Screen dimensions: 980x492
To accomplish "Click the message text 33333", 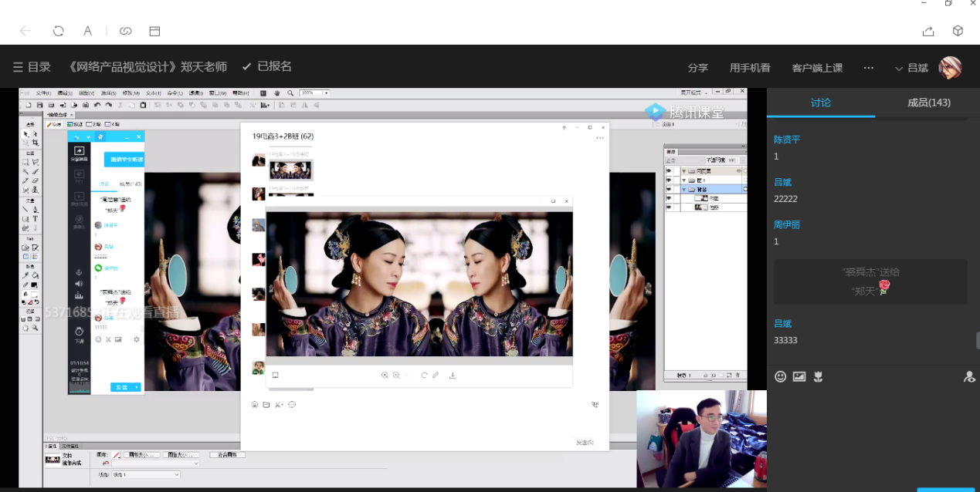I will tap(785, 340).
